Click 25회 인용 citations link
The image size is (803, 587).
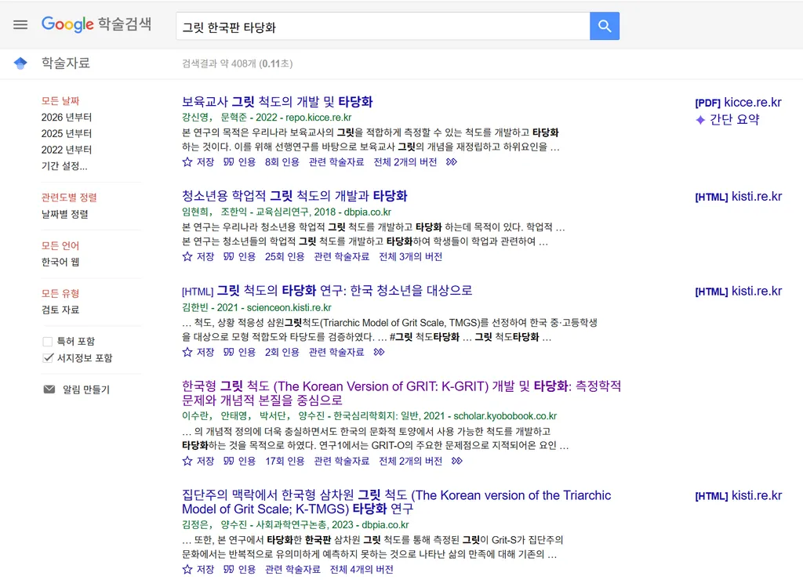(x=284, y=256)
